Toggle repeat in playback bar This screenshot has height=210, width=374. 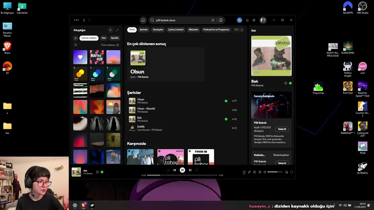click(197, 170)
